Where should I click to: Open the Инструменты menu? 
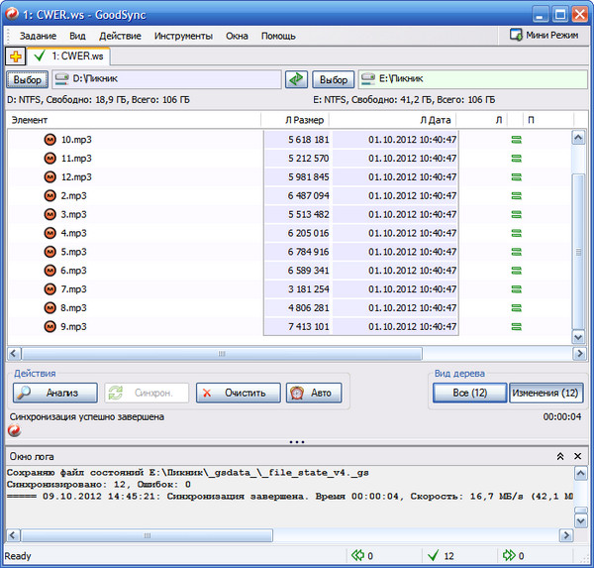(x=183, y=36)
